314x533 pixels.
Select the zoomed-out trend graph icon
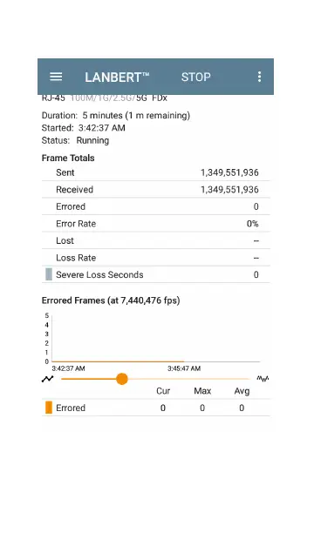[48, 379]
